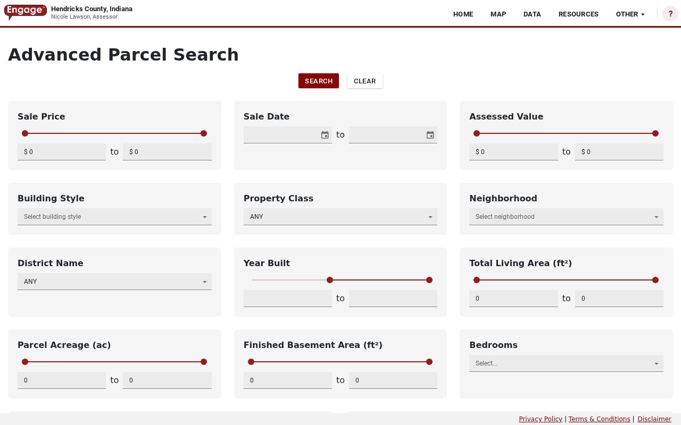Focus the Parcel Acreage minimum field
681x425 pixels.
coord(62,380)
